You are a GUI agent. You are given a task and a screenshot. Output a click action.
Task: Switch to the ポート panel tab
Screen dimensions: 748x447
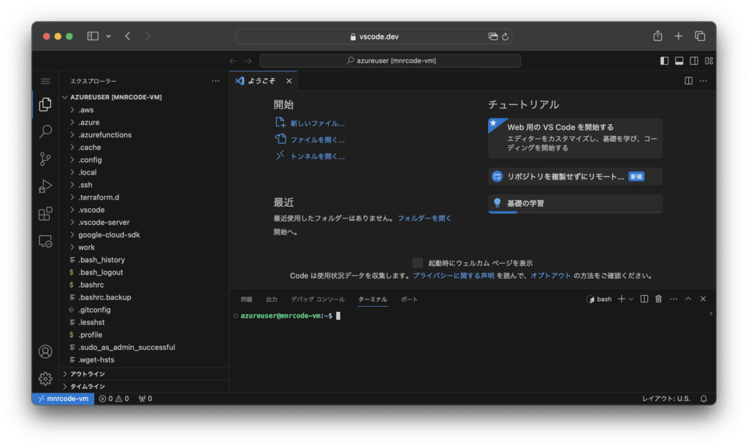click(409, 299)
